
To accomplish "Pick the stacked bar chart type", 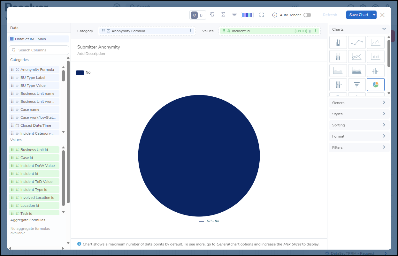I will tap(338, 56).
